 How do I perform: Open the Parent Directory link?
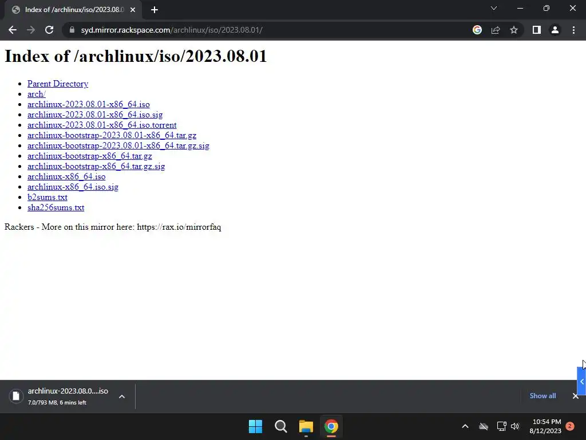click(58, 84)
